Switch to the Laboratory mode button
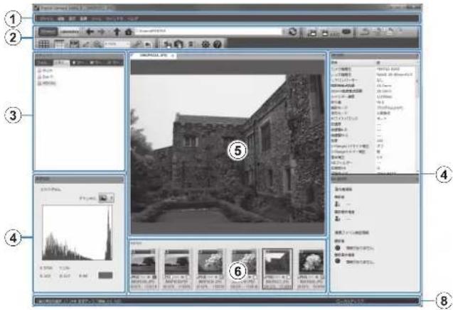This screenshot has height=310, width=453. 70,31
